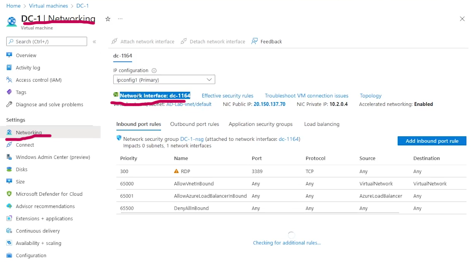The image size is (475, 263).
Task: Open Effective security rules link
Action: (228, 95)
